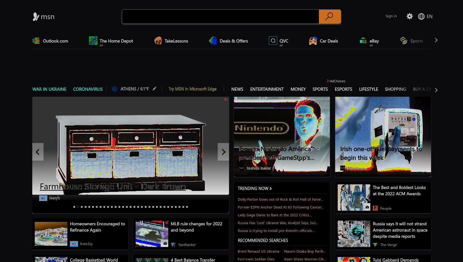Screen dimensions: 463x262
Task: Click camera icon on ACM Awards thumbnail
Action: tap(367, 207)
